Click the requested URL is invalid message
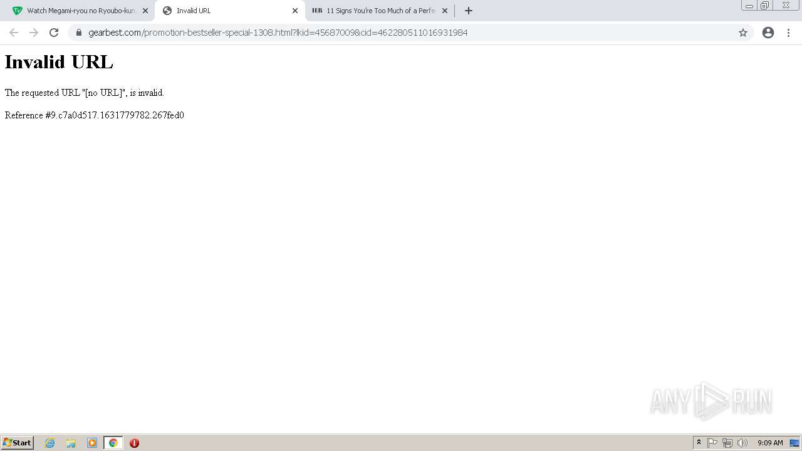Viewport: 802px width, 451px height. (x=85, y=93)
